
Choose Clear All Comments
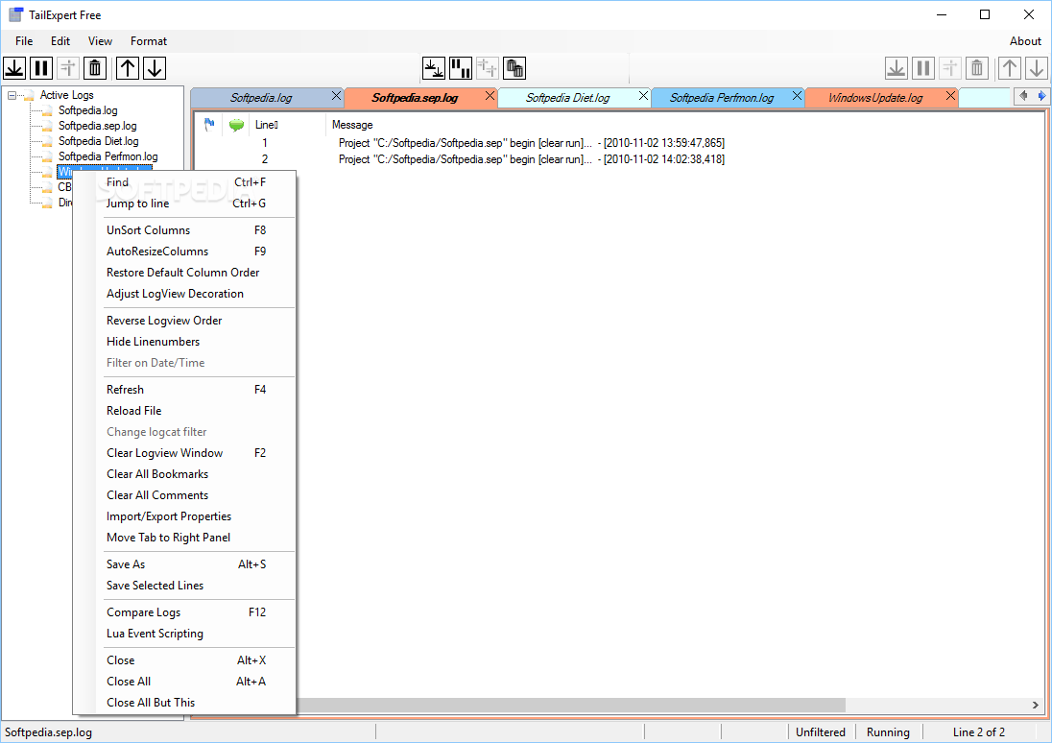(184, 495)
